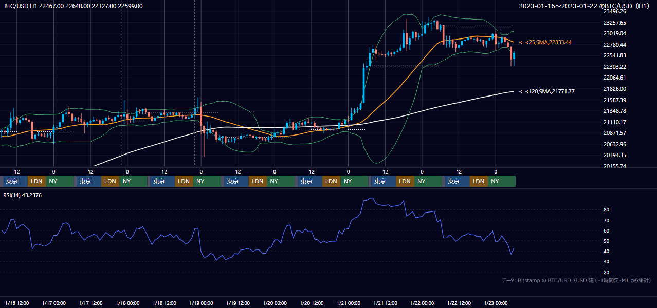Click the Bitstamp data source note
This screenshot has width=657, height=308.
[576, 280]
